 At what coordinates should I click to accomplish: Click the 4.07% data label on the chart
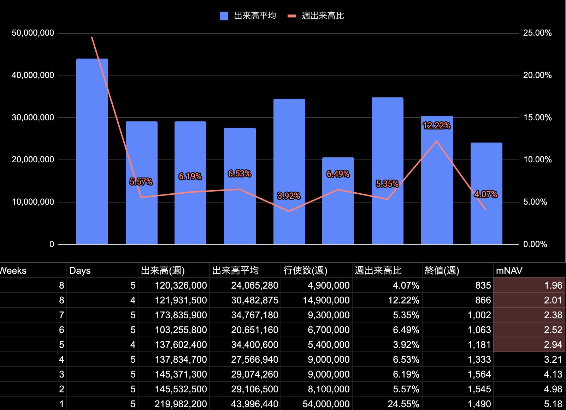[x=486, y=194]
